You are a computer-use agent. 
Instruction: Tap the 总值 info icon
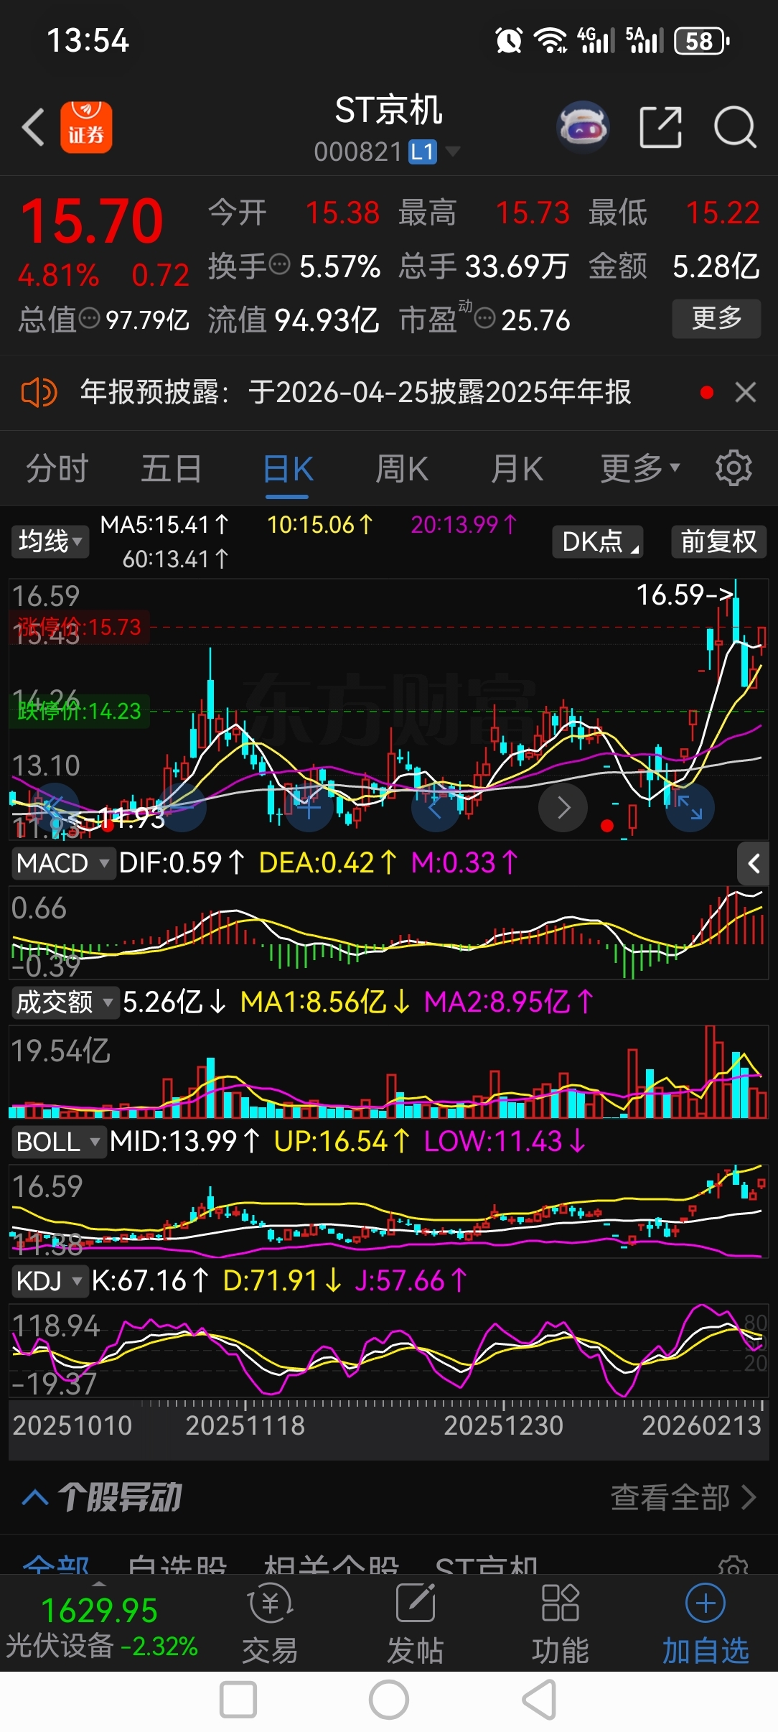(88, 317)
